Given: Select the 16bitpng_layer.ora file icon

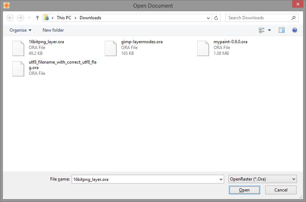Looking at the screenshot, I should coord(18,48).
